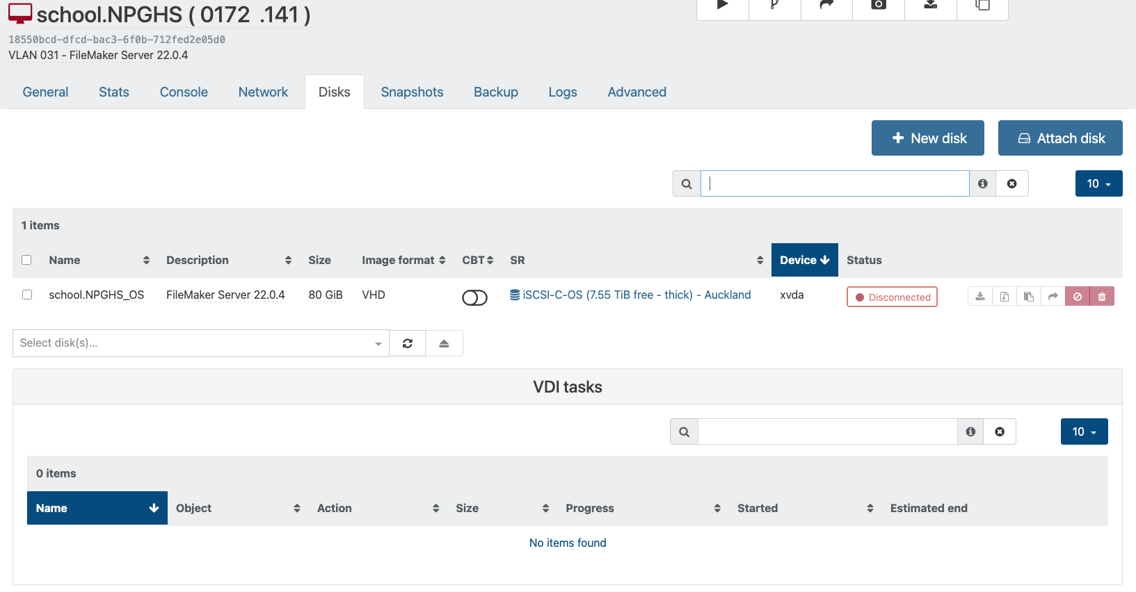The width and height of the screenshot is (1136, 592).
Task: Open the Network tab
Action: pyautogui.click(x=263, y=92)
